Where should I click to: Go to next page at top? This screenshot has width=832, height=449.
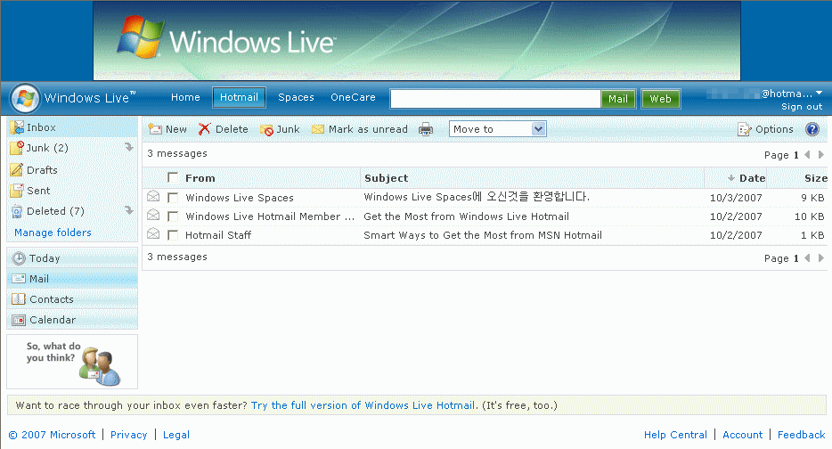click(x=820, y=154)
